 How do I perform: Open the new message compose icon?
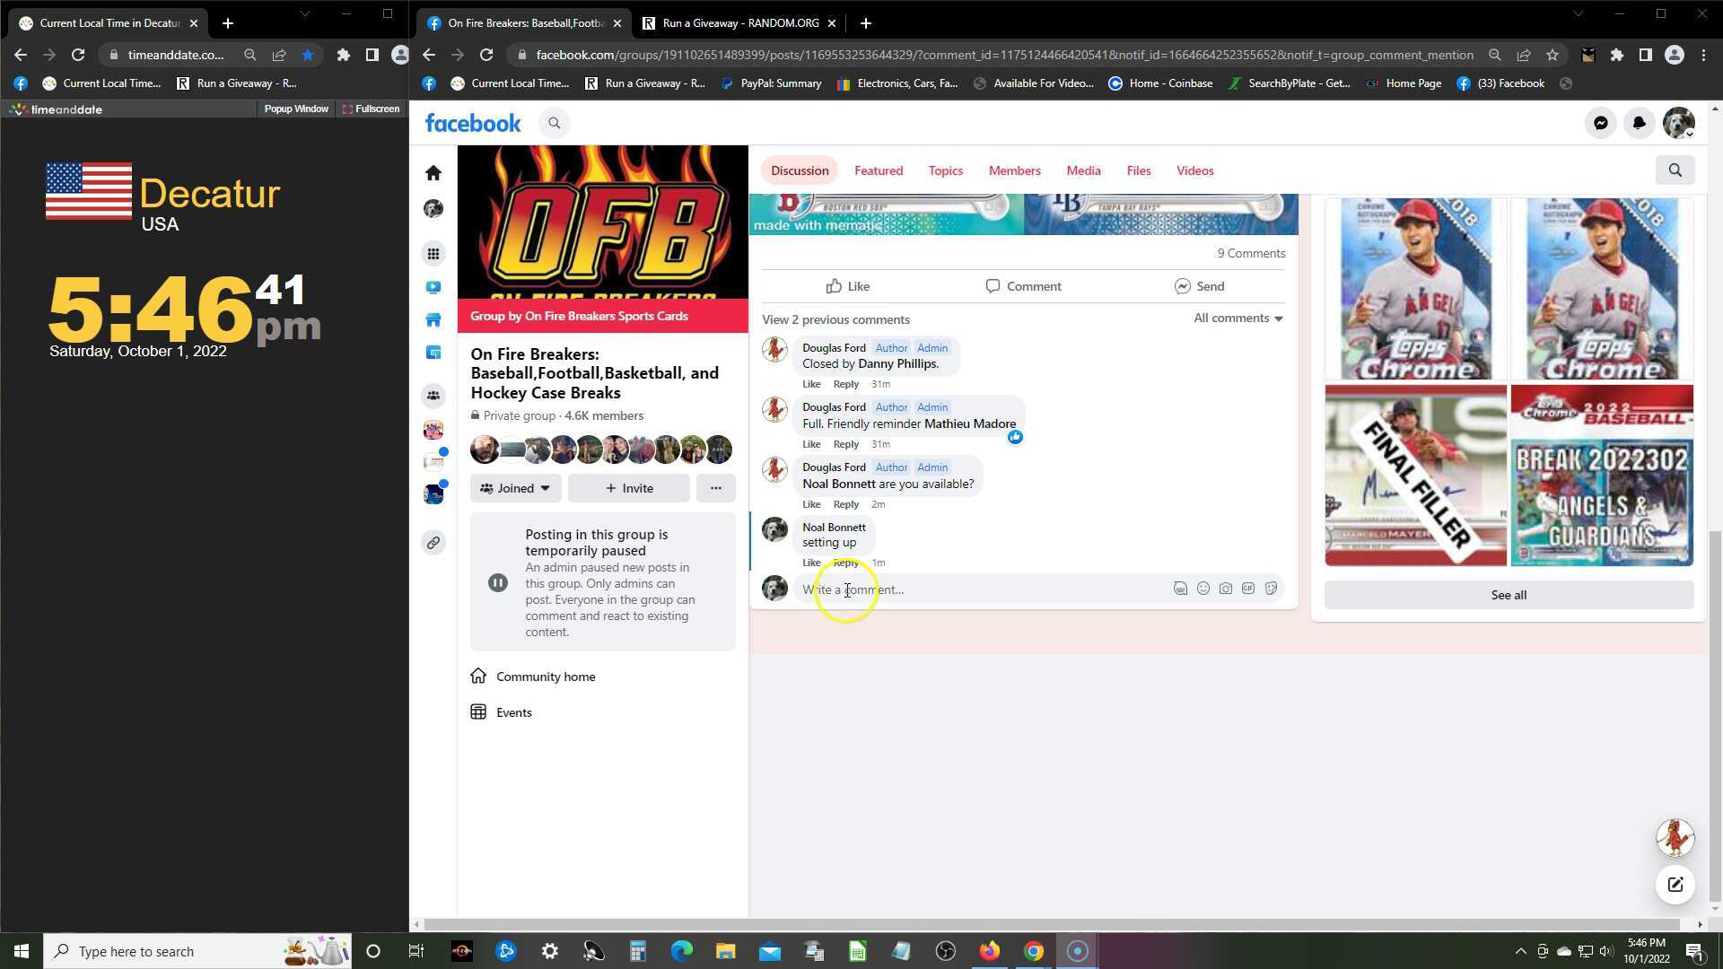point(1675,885)
